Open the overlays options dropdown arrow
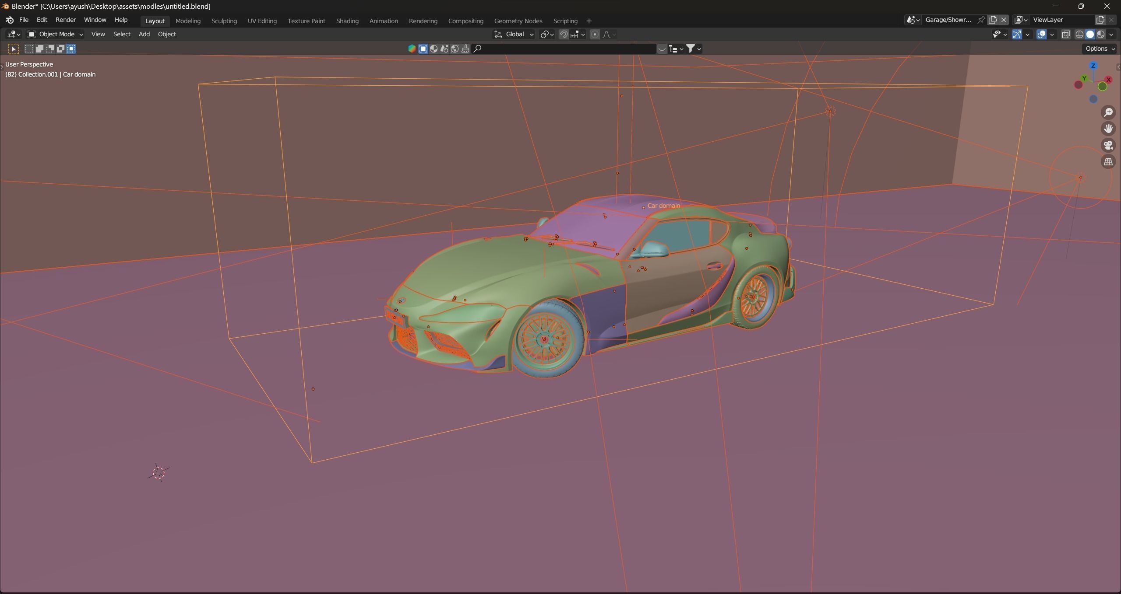 coord(1052,34)
